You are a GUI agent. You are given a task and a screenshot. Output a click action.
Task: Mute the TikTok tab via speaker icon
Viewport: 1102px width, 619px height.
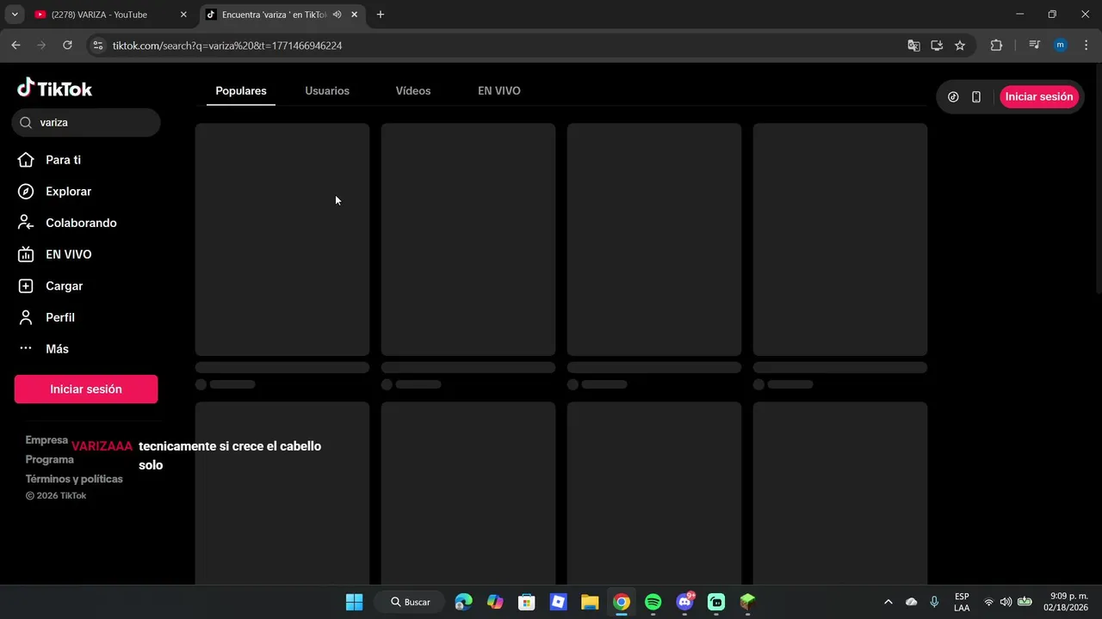337,15
